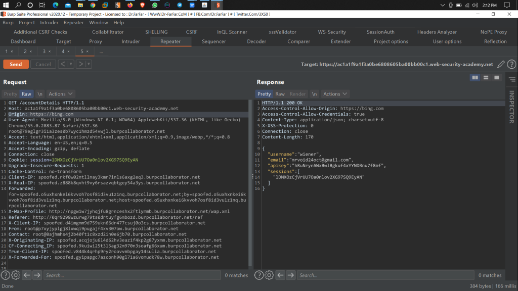This screenshot has width=518, height=291.
Task: Edit the target with the pencil icon
Action: [x=501, y=64]
